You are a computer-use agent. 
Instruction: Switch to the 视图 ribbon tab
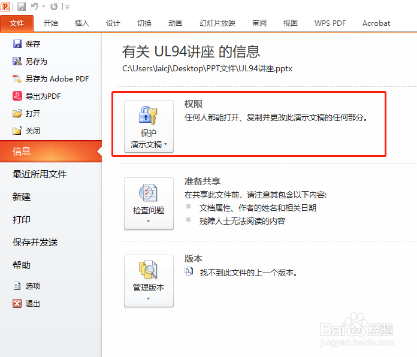291,23
